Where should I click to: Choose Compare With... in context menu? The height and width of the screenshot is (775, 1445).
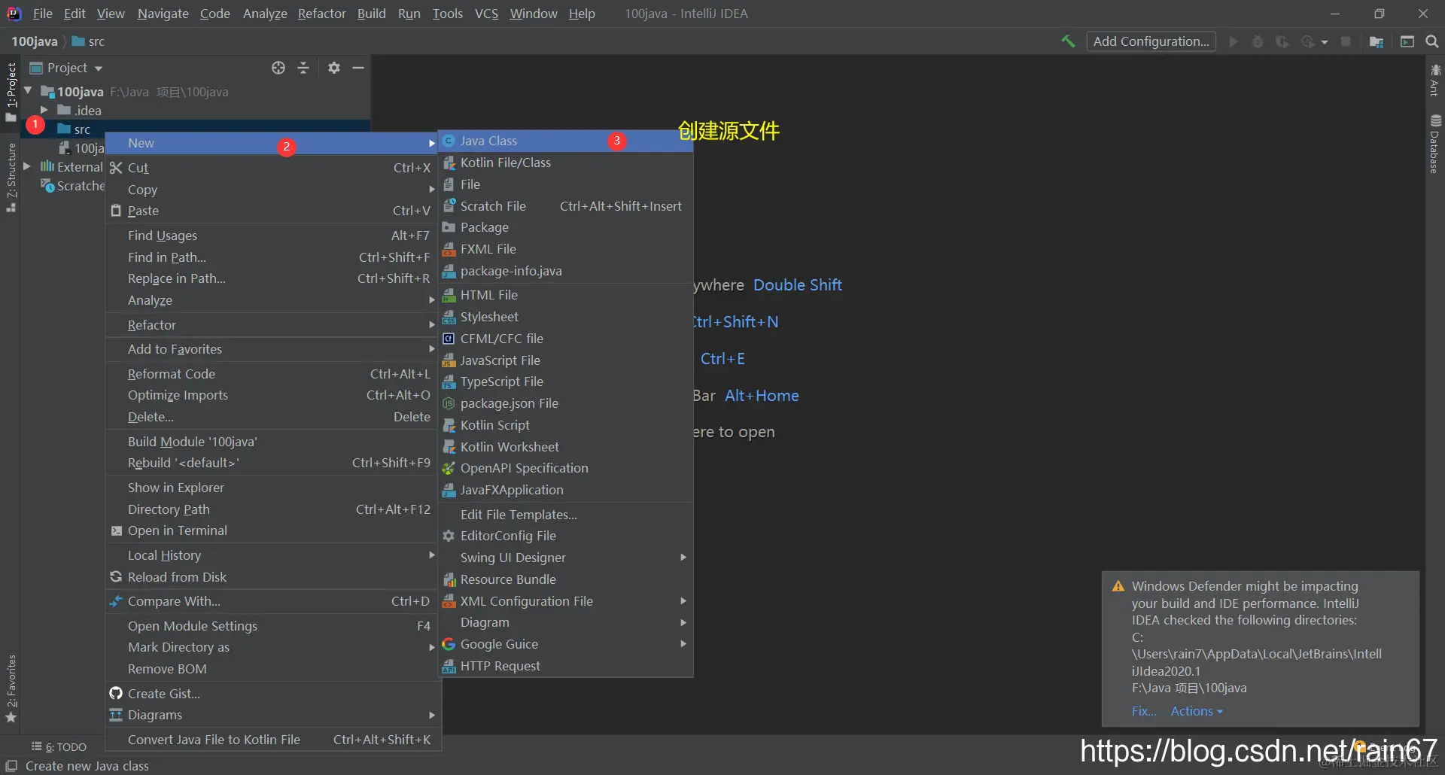[x=272, y=601]
